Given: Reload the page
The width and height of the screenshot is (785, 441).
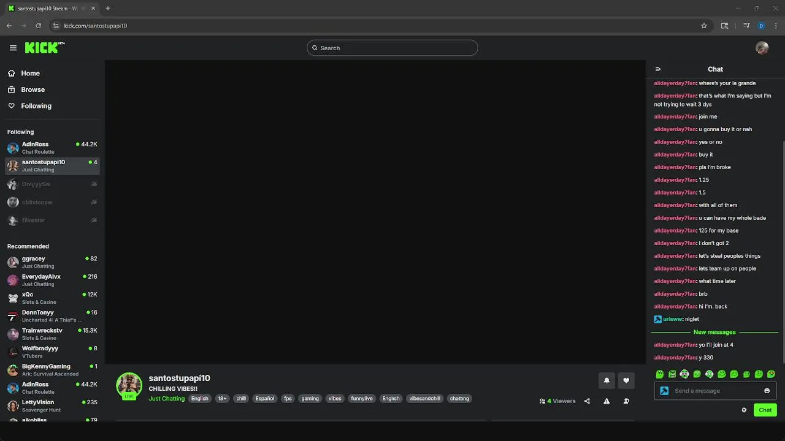Looking at the screenshot, I should click(x=38, y=26).
